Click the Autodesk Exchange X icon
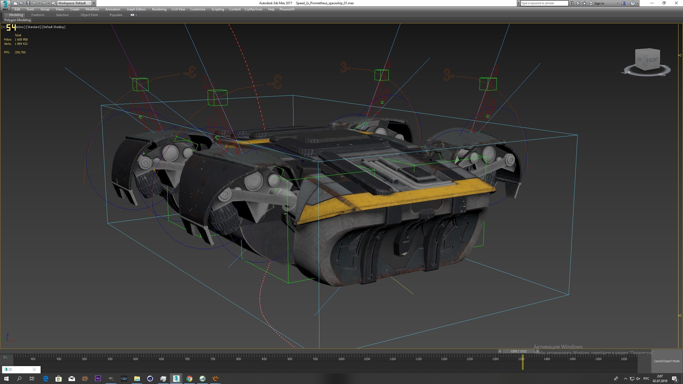This screenshot has width=683, height=384. coord(624,3)
